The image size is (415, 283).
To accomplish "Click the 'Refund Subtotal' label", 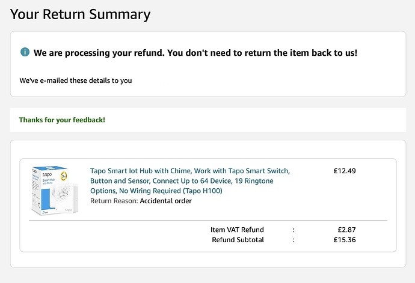I will (x=238, y=240).
